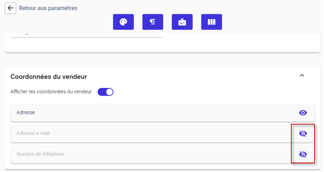Viewport: 324px width, 172px height.
Task: Hide the Adresse field with eye icon
Action: coord(303,113)
